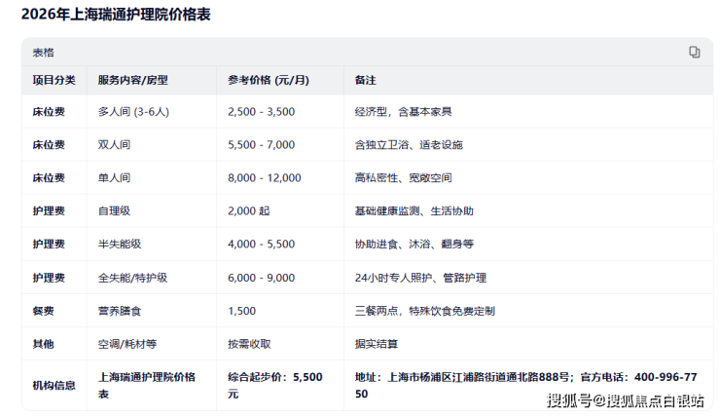720x416 pixels.
Task: Click the note 协助进食、沐浴、翻身等
Action: [414, 245]
